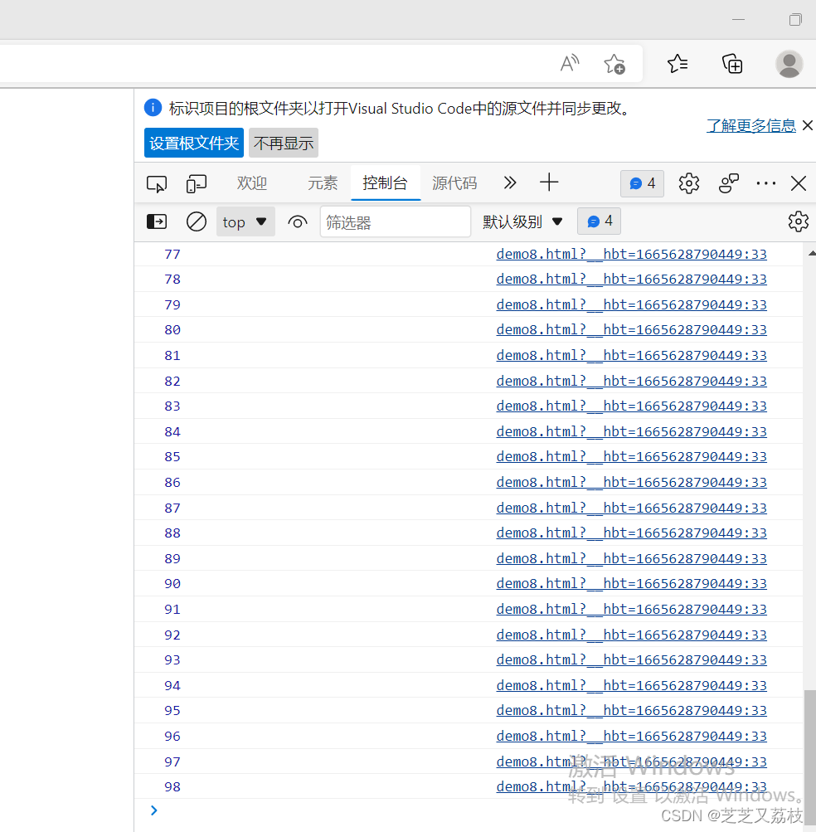
Task: Click the live expression eye icon
Action: (297, 221)
